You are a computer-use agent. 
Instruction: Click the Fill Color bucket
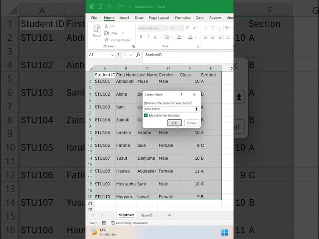[x=179, y=37]
